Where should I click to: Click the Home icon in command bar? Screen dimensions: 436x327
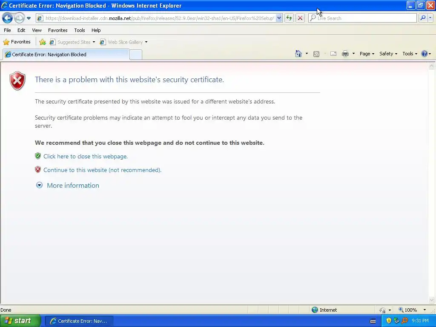click(x=298, y=54)
